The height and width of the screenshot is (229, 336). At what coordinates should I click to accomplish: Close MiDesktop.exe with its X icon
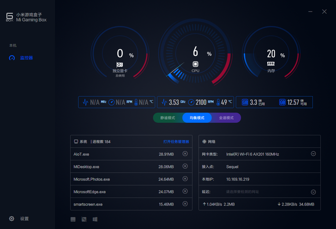(185, 166)
